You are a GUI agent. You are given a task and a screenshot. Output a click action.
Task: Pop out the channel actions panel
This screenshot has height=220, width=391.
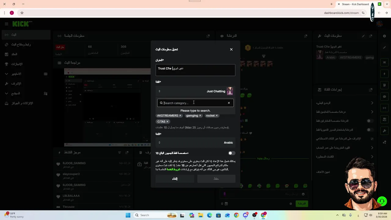click(371, 90)
